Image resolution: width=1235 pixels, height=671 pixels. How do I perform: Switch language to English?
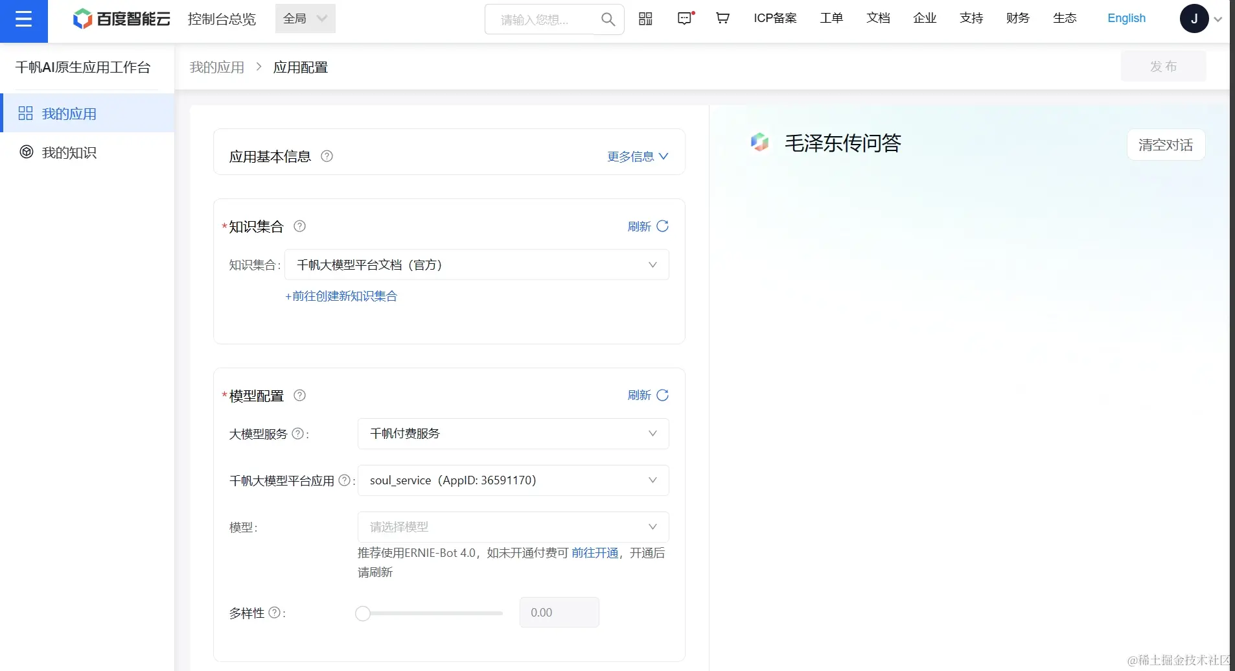pos(1126,18)
